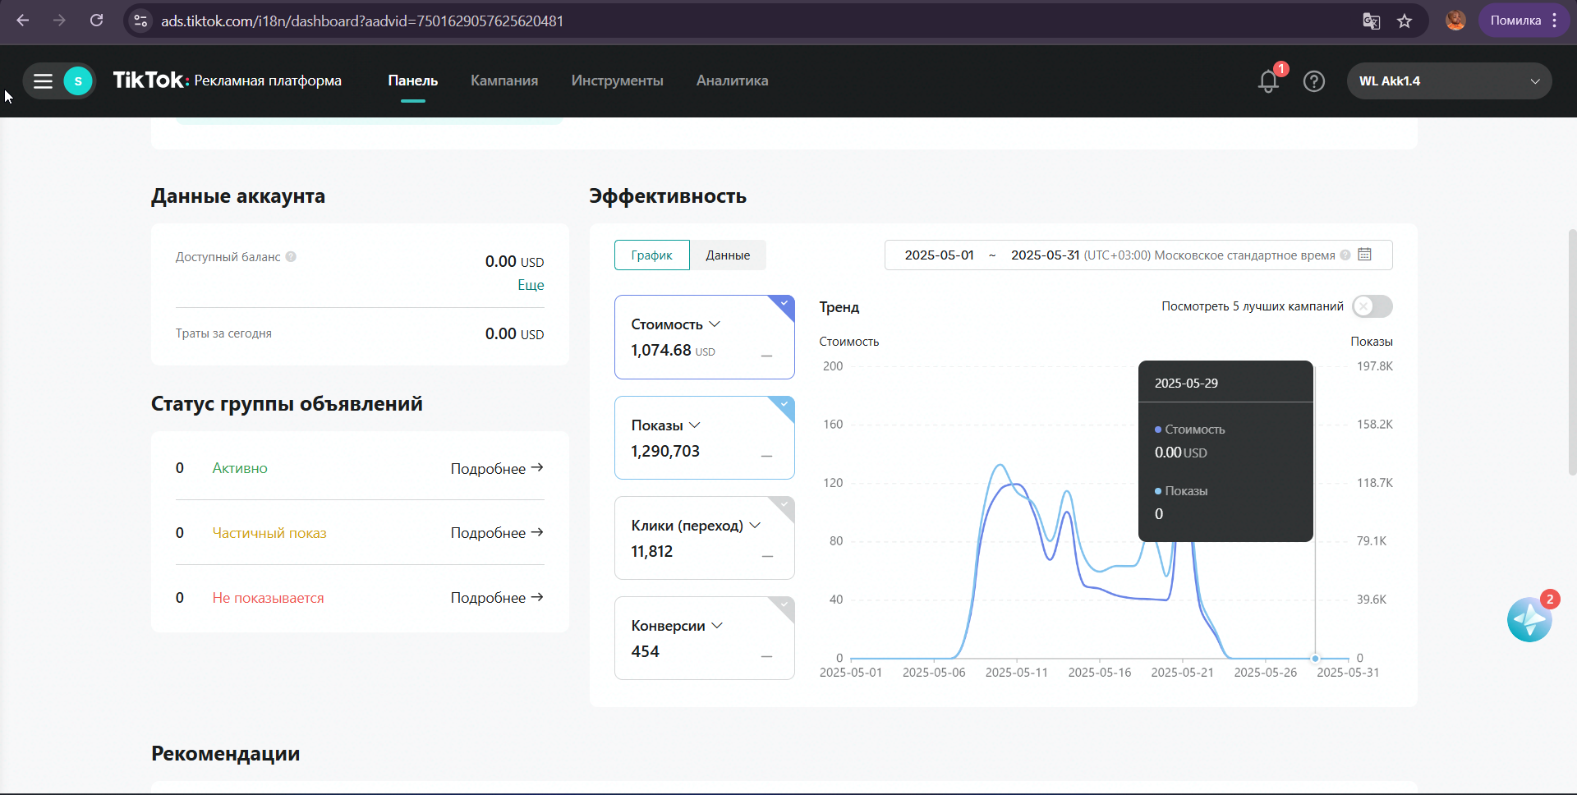Toggle top 5 campaigns switch
The height and width of the screenshot is (795, 1577).
(x=1372, y=306)
